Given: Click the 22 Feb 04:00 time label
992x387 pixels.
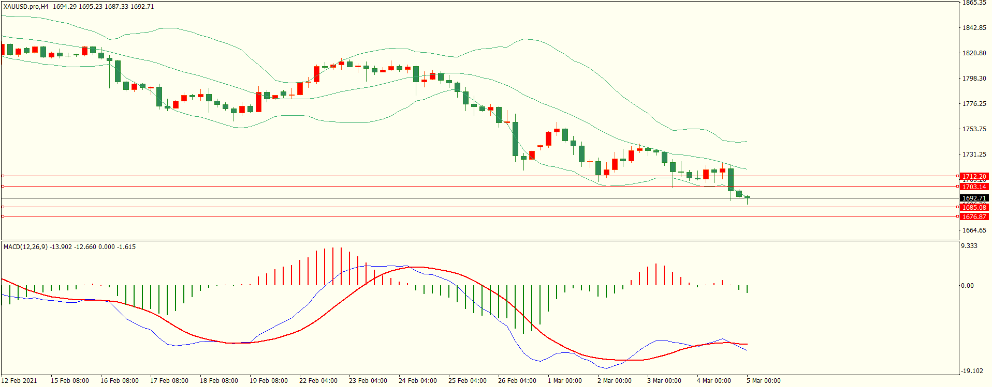Looking at the screenshot, I should tap(318, 381).
